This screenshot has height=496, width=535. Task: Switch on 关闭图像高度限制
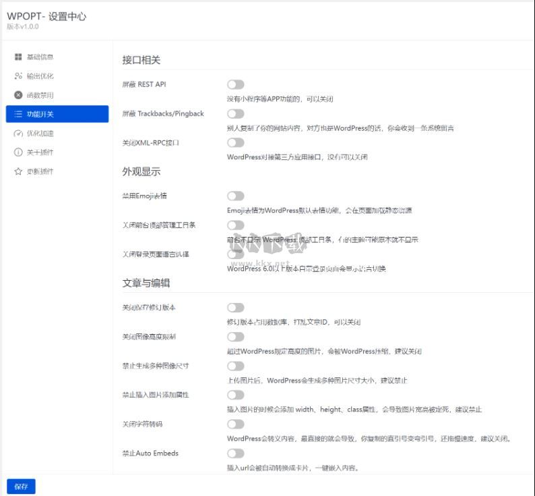point(235,337)
